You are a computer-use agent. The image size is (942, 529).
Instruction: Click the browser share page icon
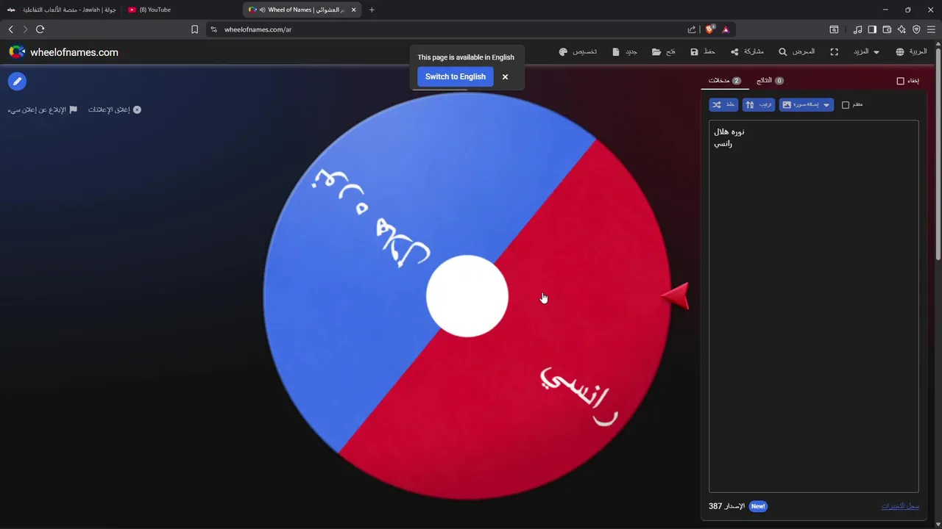(x=692, y=29)
